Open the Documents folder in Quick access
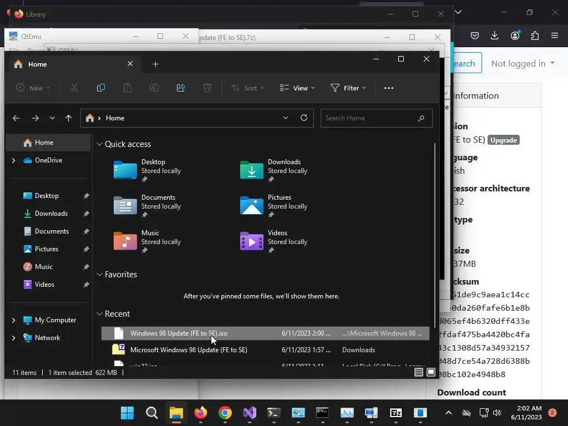568x426 pixels. click(x=148, y=206)
